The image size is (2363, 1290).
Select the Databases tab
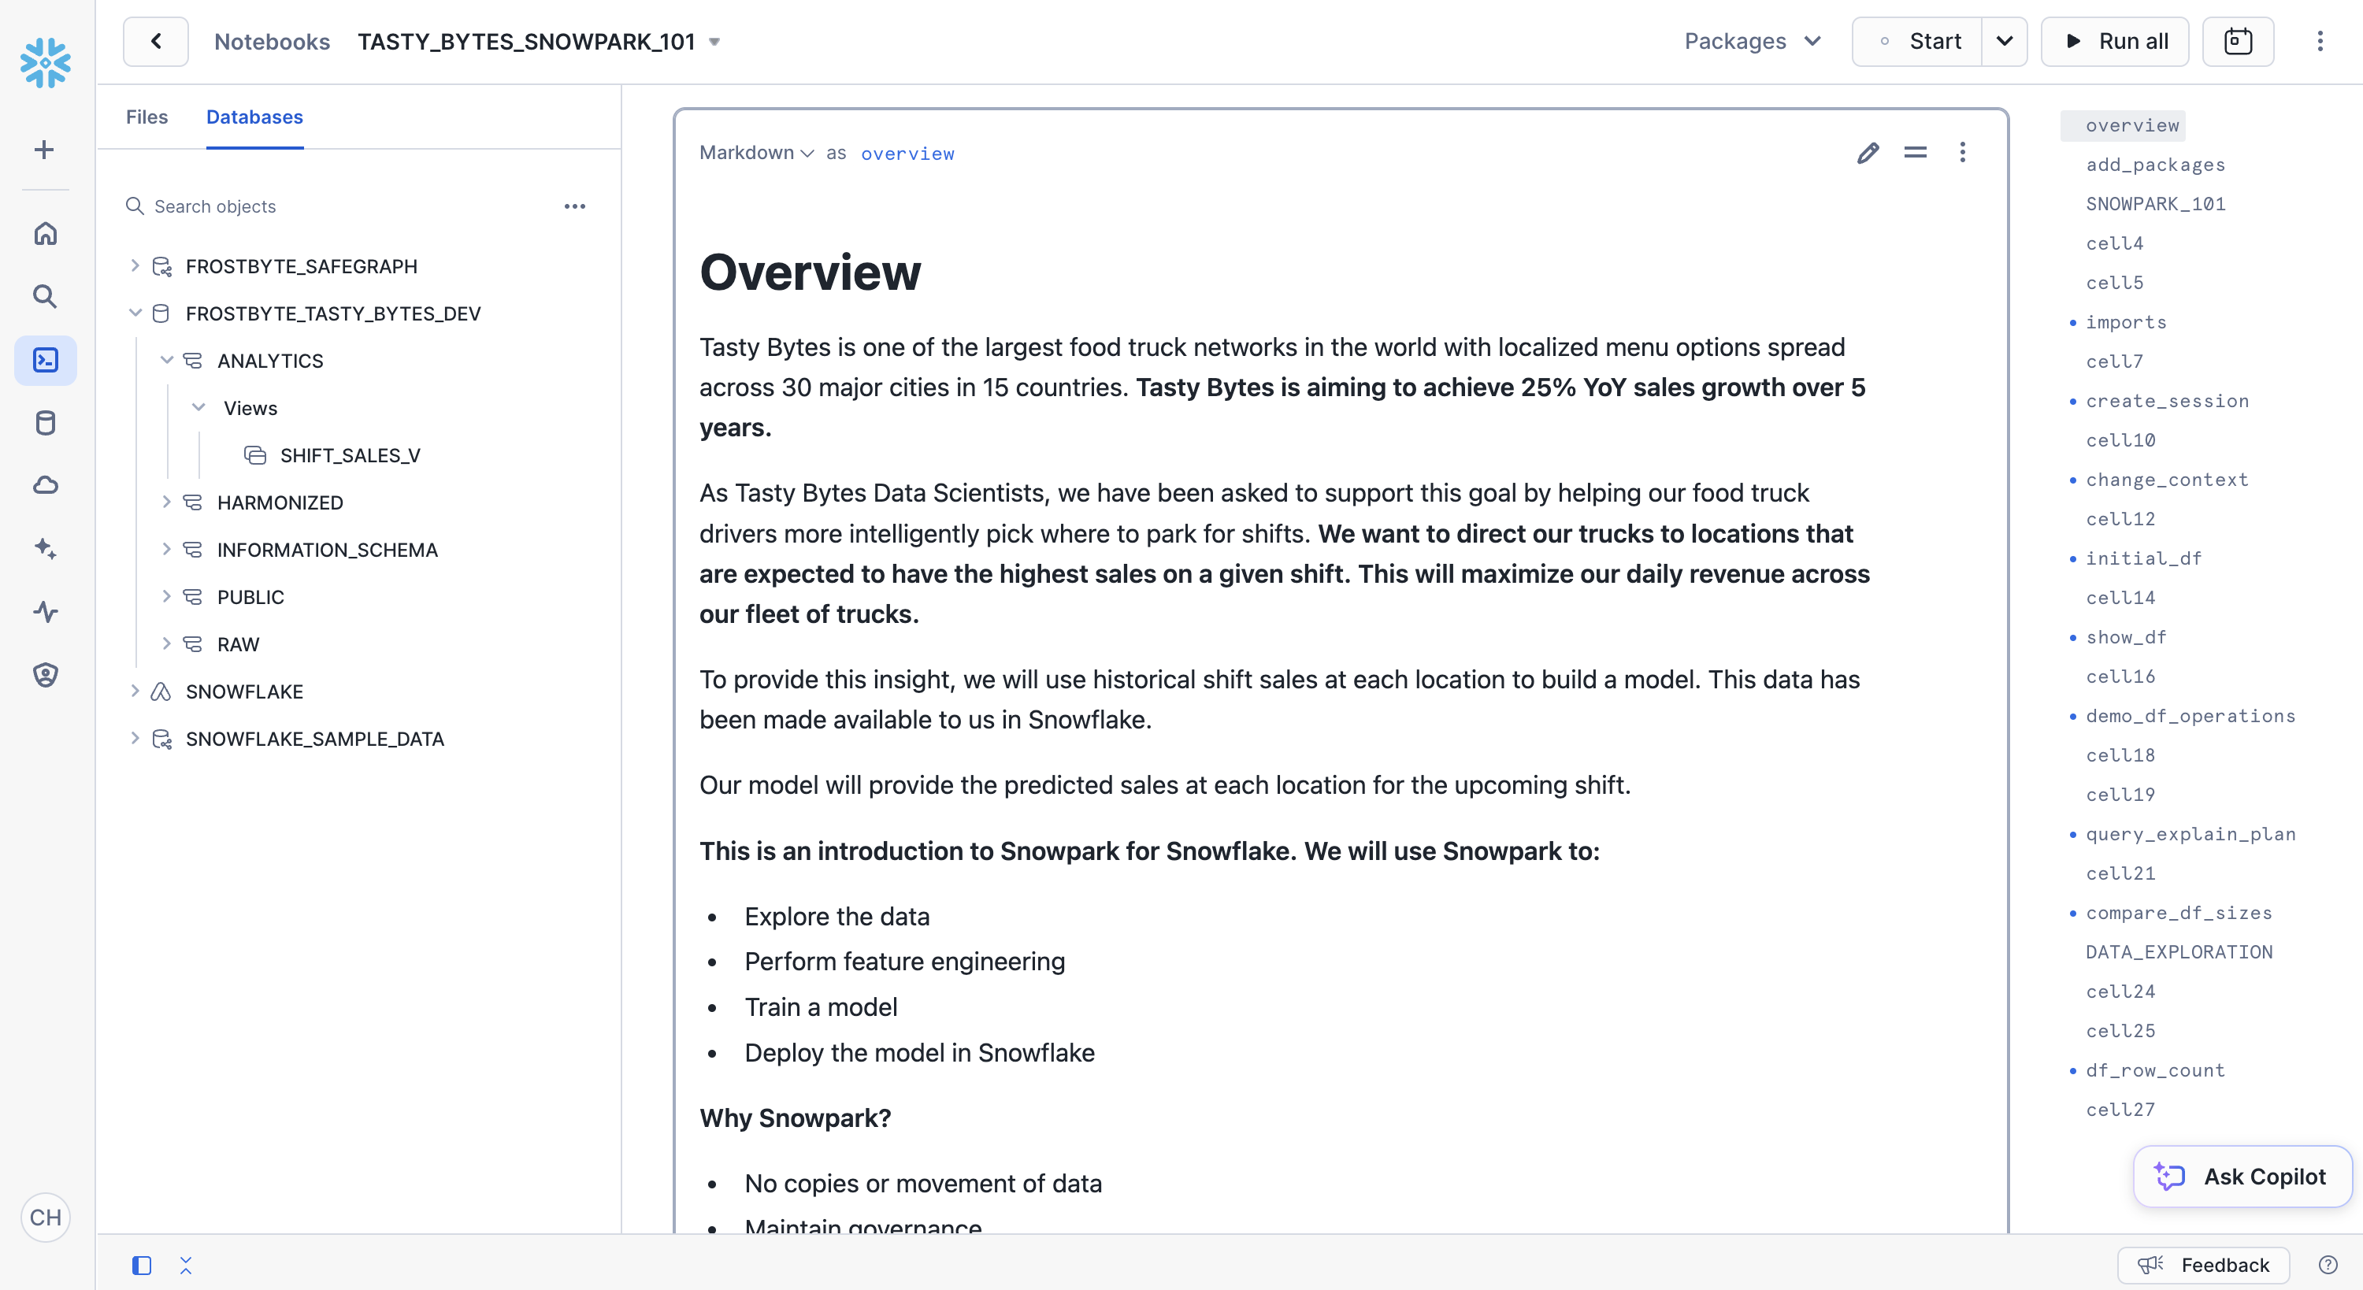[x=254, y=117]
